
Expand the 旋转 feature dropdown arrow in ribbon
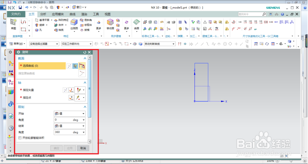coord(47,25)
